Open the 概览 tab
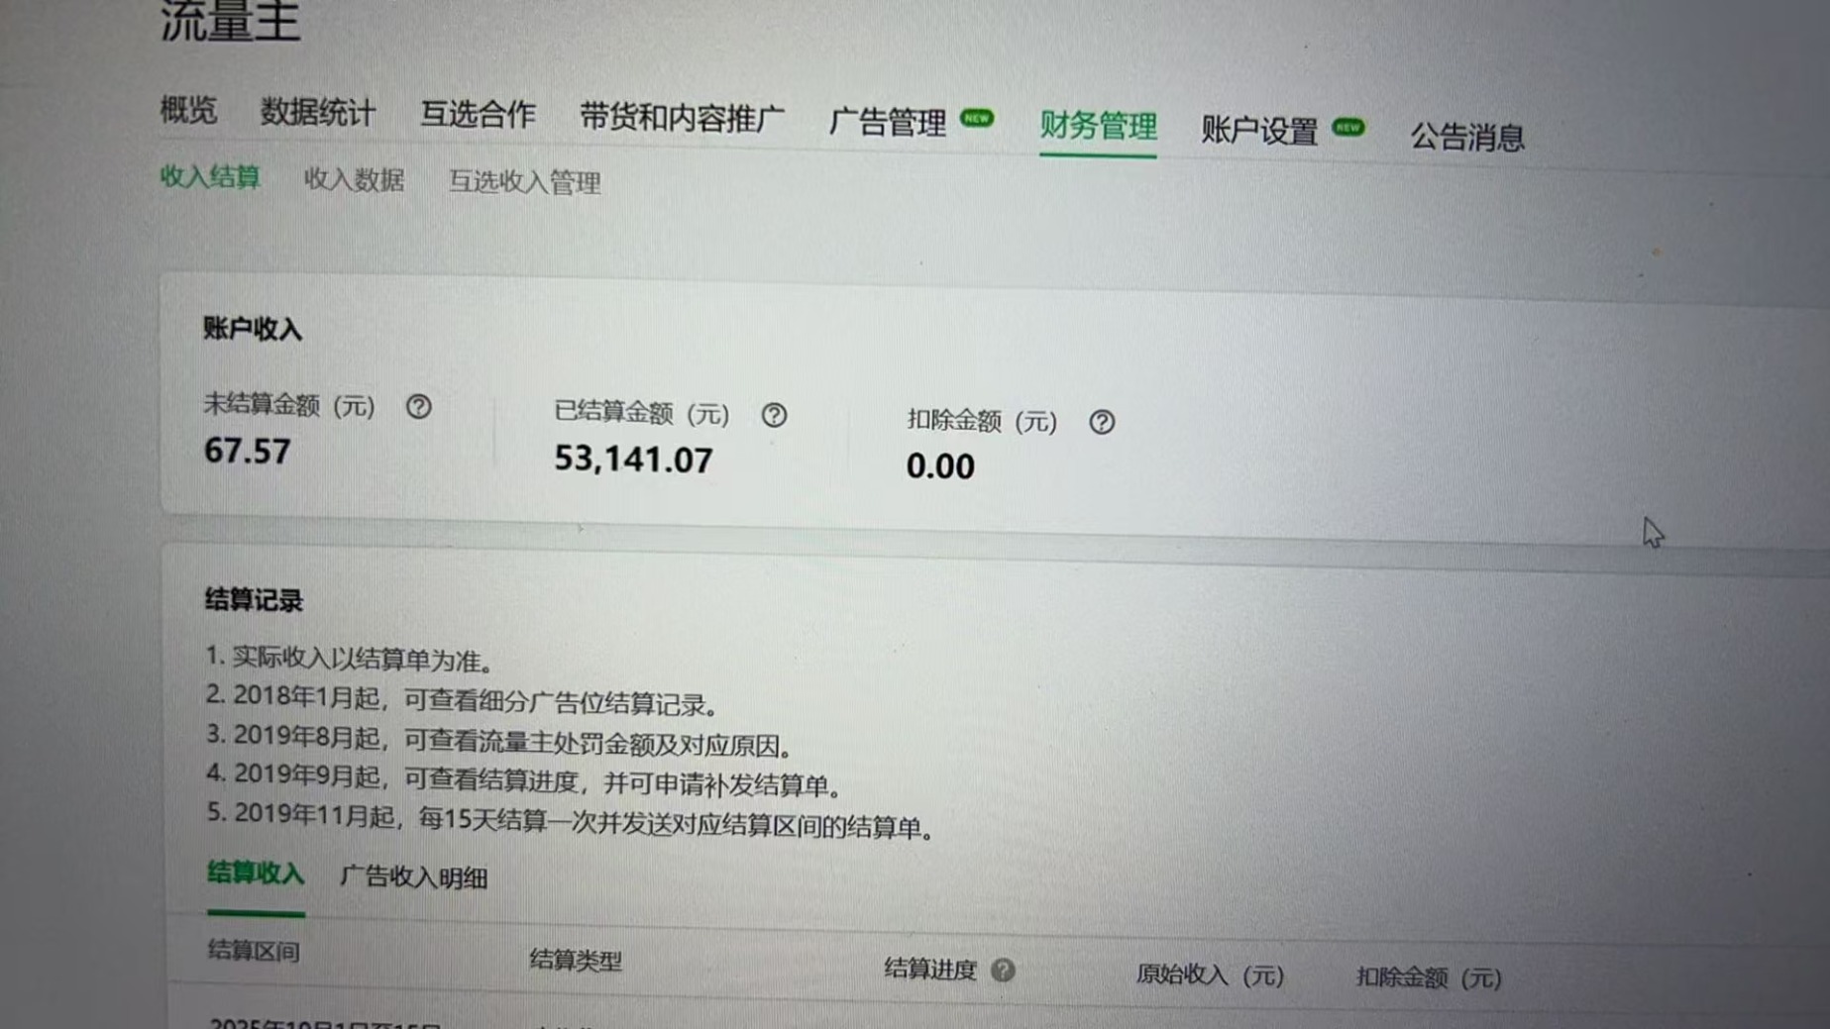The width and height of the screenshot is (1830, 1029). point(188,110)
